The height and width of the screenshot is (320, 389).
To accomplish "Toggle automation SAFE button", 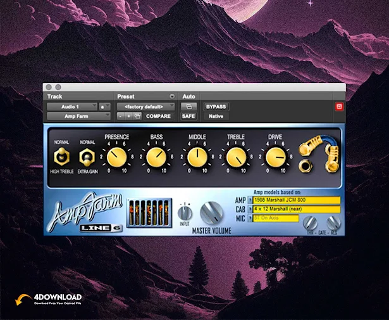I will coord(188,116).
